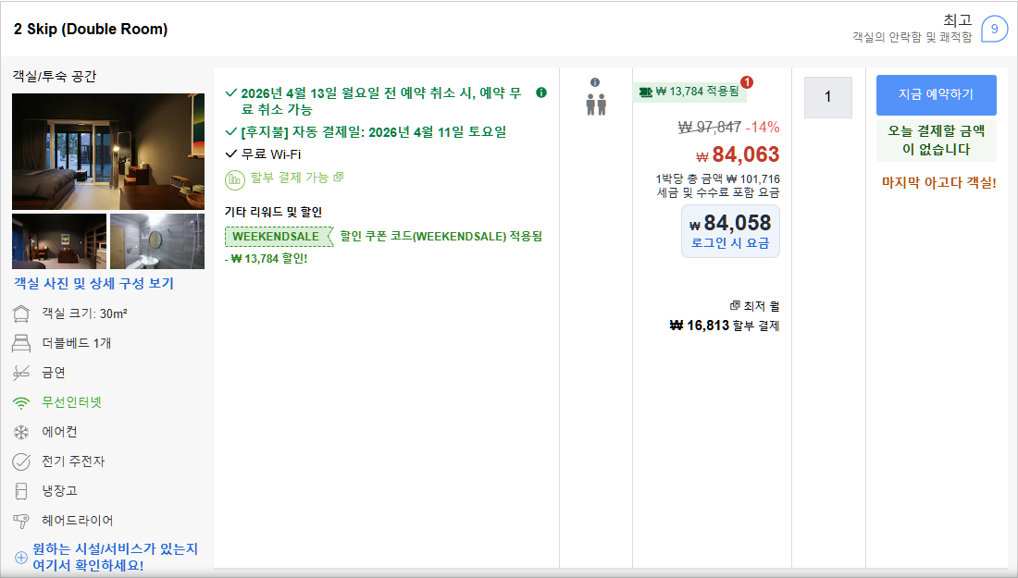1018x578 pixels.
Task: Click the info icon above the occupancy figures
Action: tap(595, 84)
